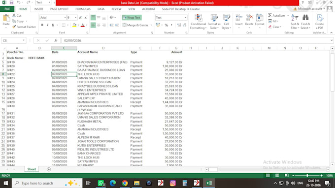Toggle Middle Align vertical alignment
335x188 pixels.
pos(99,18)
